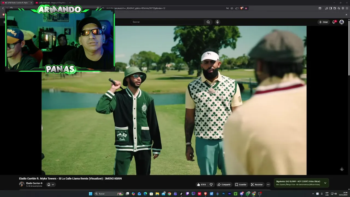Open the Crear video menu
Viewport: 350px width, 197px height.
point(323,22)
